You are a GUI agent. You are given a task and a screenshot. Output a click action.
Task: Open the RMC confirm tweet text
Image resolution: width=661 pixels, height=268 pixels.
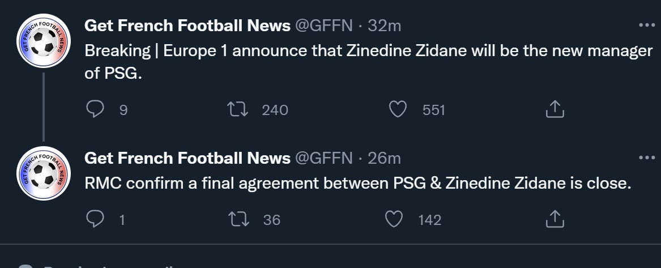357,184
